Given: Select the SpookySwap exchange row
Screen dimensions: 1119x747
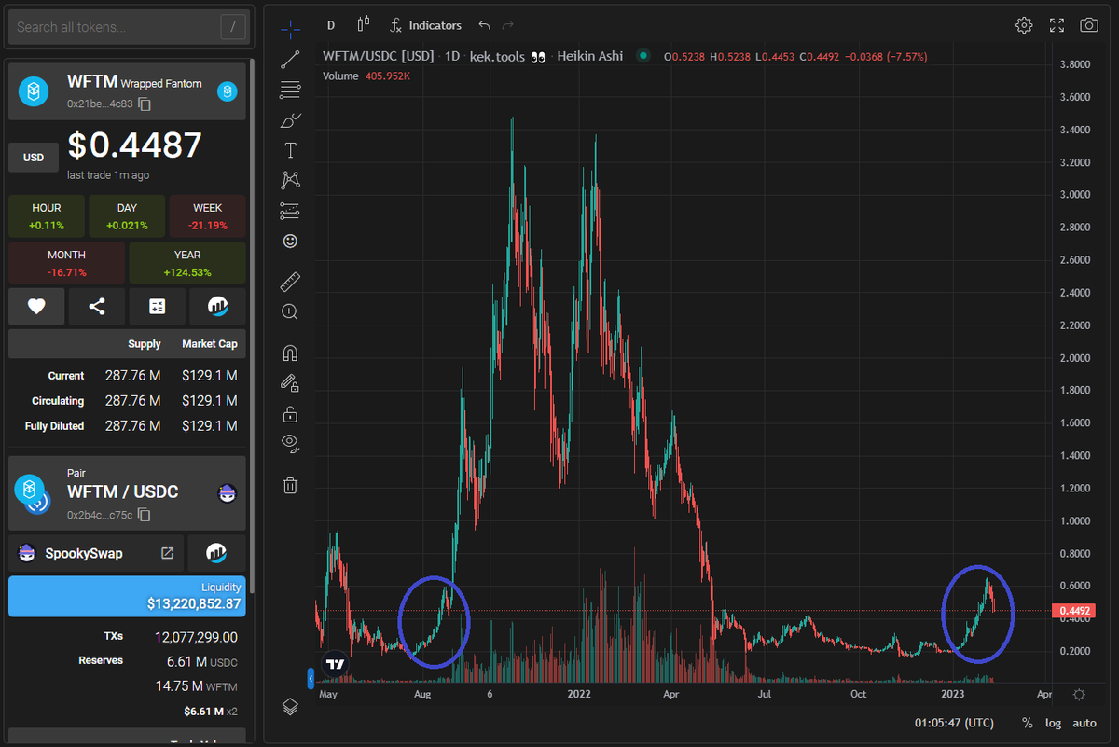Looking at the screenshot, I should tap(97, 553).
